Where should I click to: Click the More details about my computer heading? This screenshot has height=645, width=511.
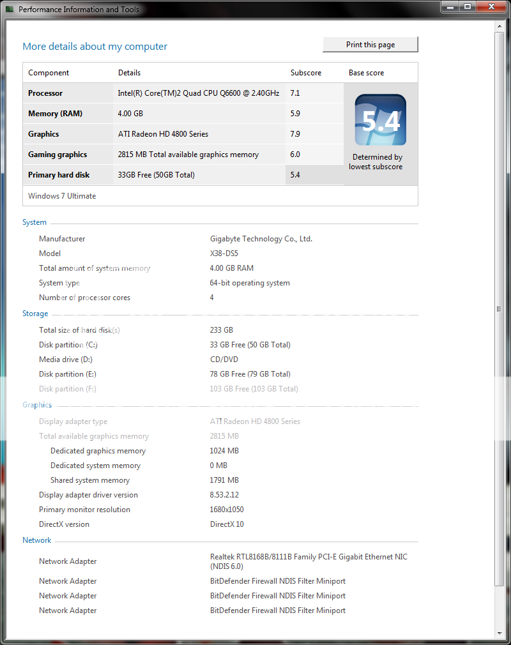click(95, 47)
